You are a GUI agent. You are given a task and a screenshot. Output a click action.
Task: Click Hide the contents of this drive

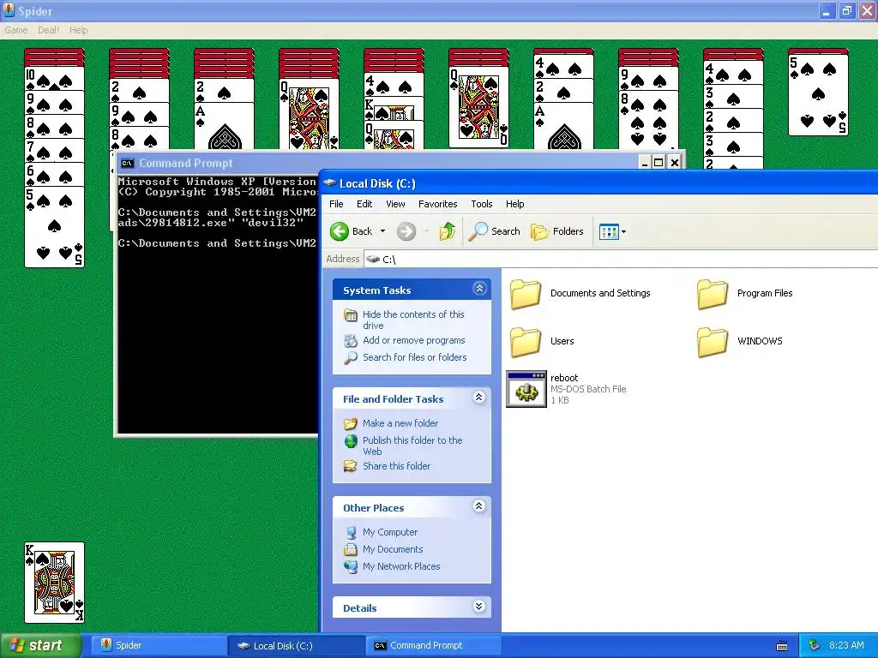[x=413, y=320]
